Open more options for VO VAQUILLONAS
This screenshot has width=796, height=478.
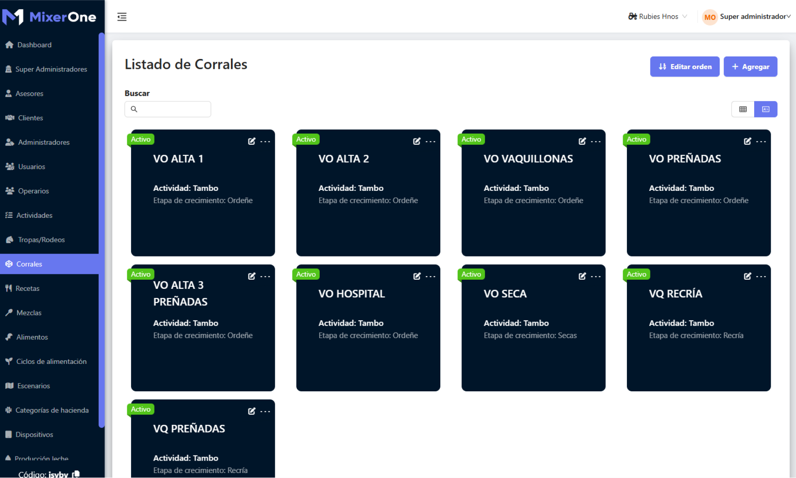click(596, 141)
